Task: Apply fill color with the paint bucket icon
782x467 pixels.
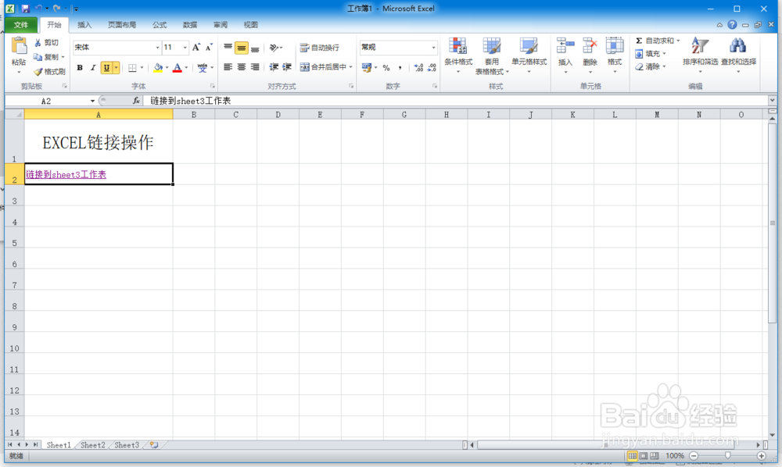Action: (158, 68)
